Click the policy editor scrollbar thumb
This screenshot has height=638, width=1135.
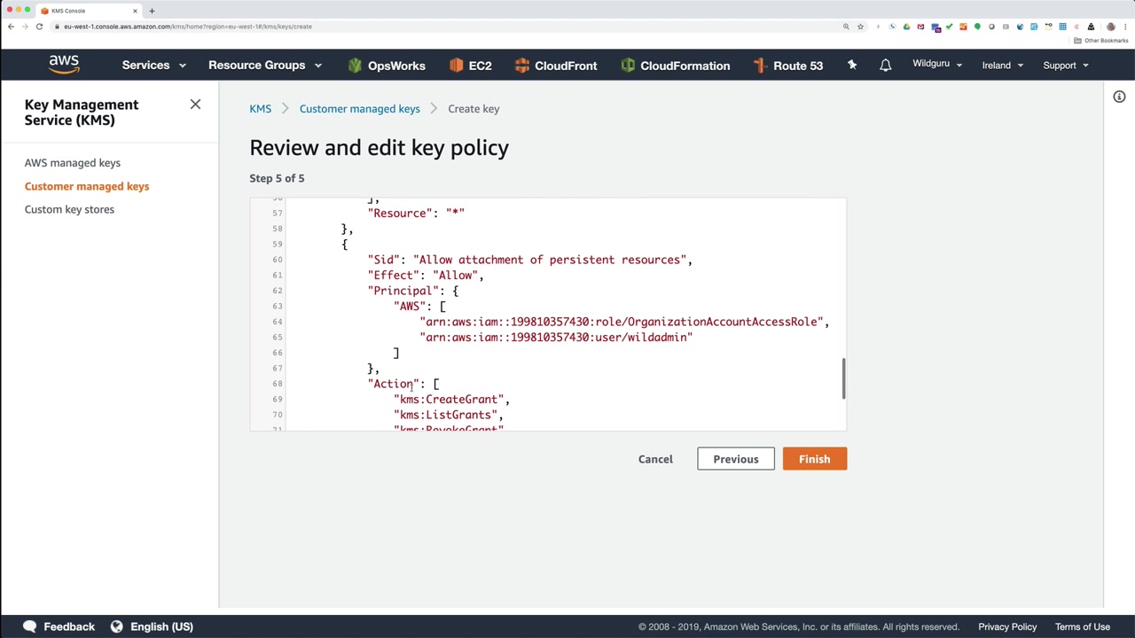[x=843, y=378]
